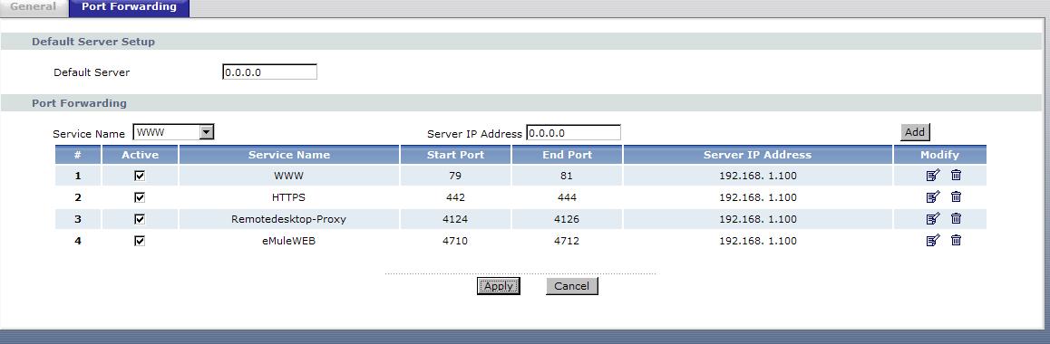The width and height of the screenshot is (1050, 344).
Task: Click the Remotedesktop-Proxy row server IP
Action: 758,219
